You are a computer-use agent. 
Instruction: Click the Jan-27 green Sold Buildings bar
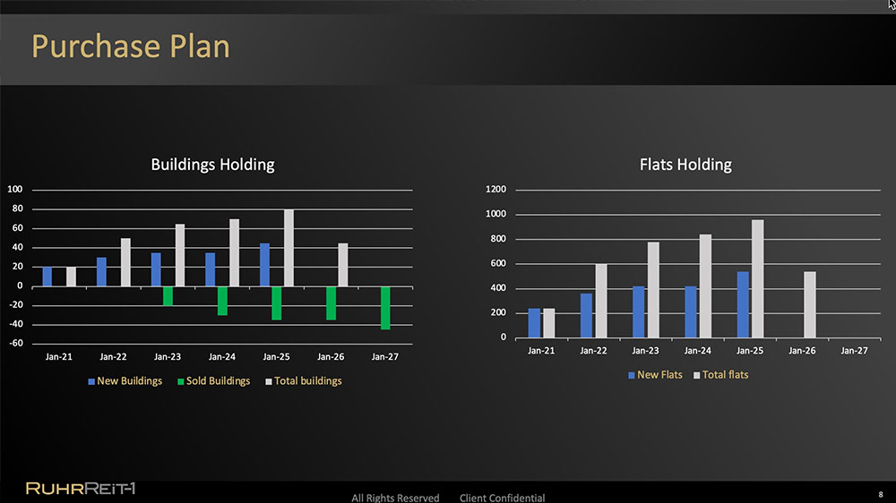click(385, 308)
